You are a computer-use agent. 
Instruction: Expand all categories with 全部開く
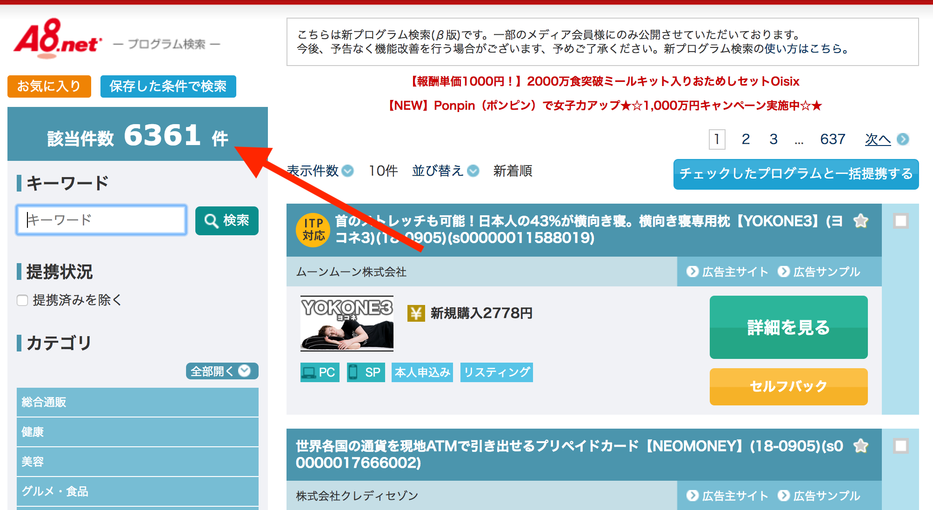[x=222, y=371]
